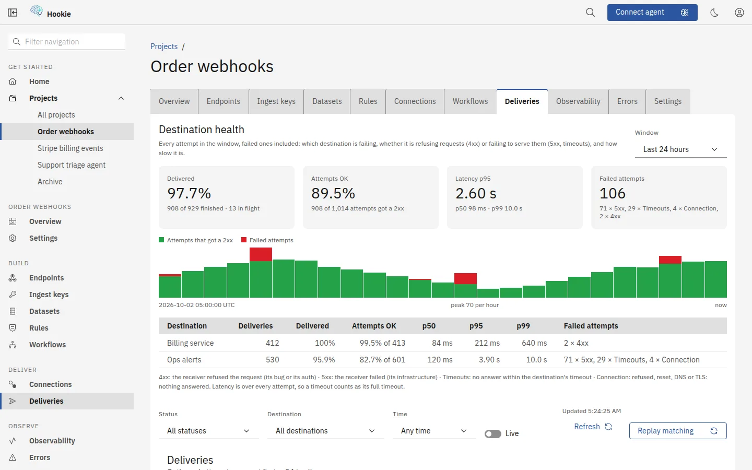The width and height of the screenshot is (752, 470).
Task: Click the Projects folder icon
Action: tap(13, 98)
